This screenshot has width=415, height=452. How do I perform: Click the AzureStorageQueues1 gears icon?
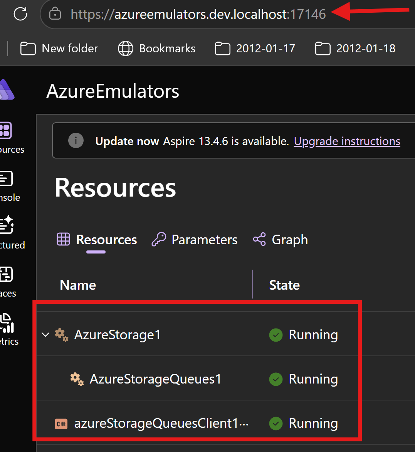tap(77, 379)
